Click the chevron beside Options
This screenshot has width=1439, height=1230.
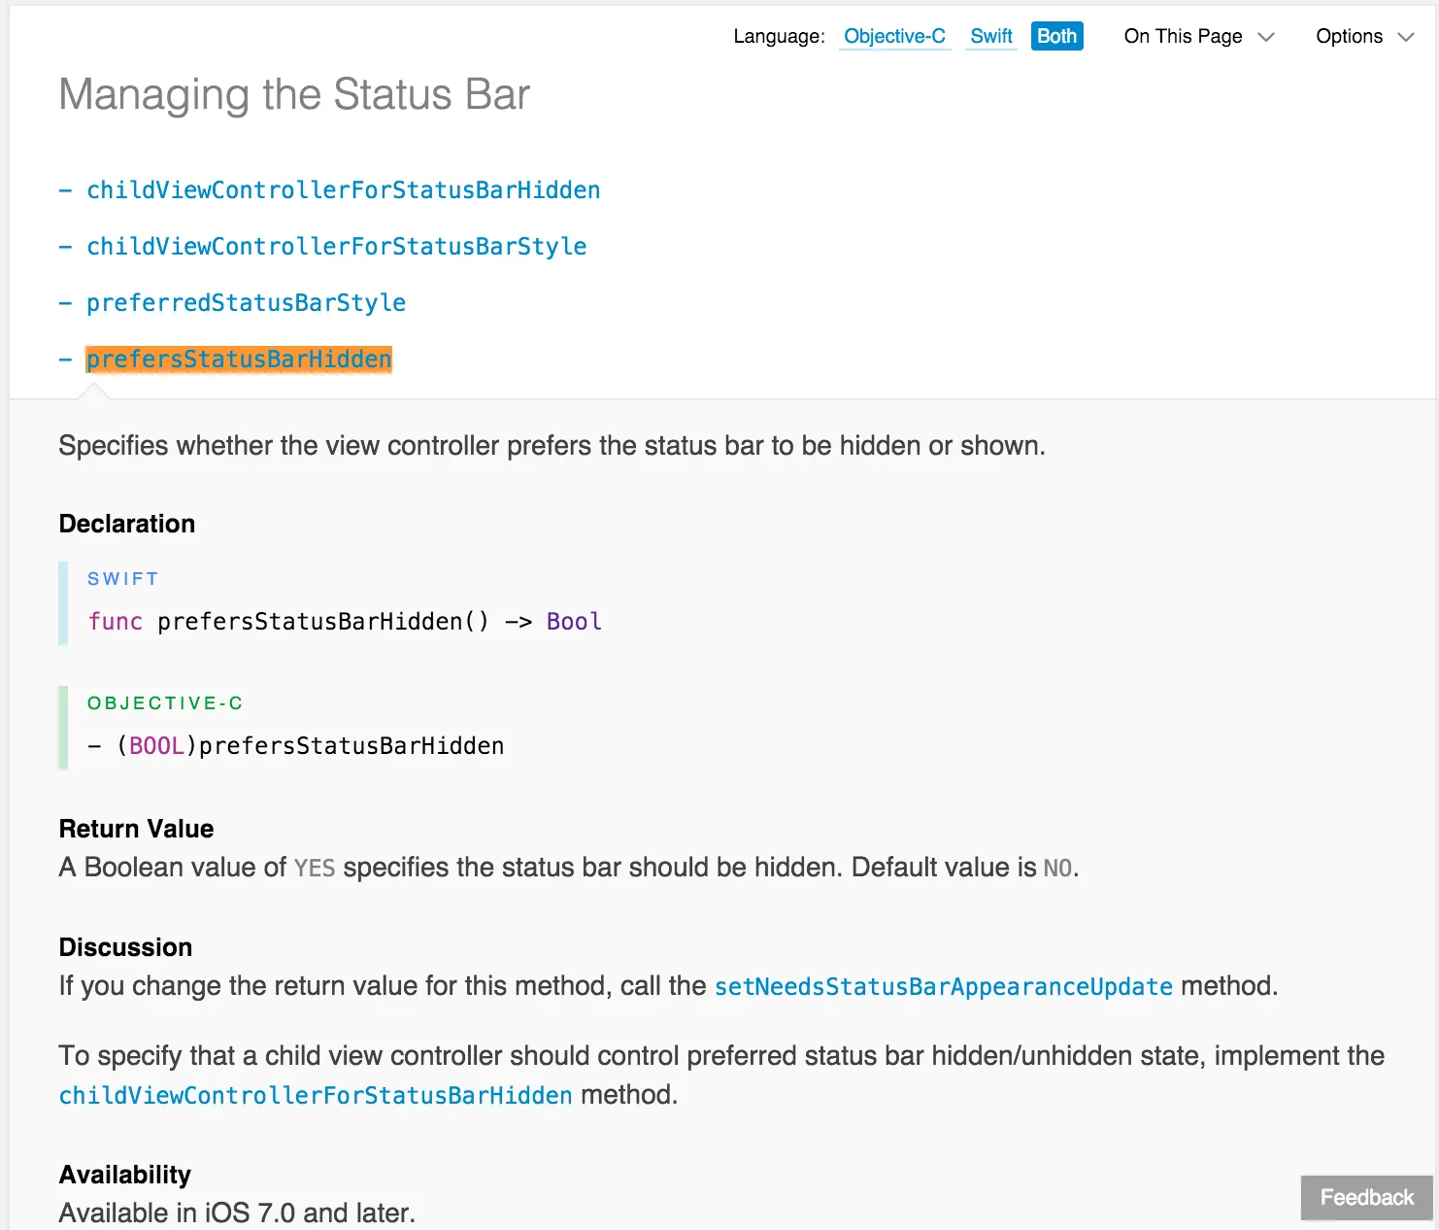(1406, 38)
